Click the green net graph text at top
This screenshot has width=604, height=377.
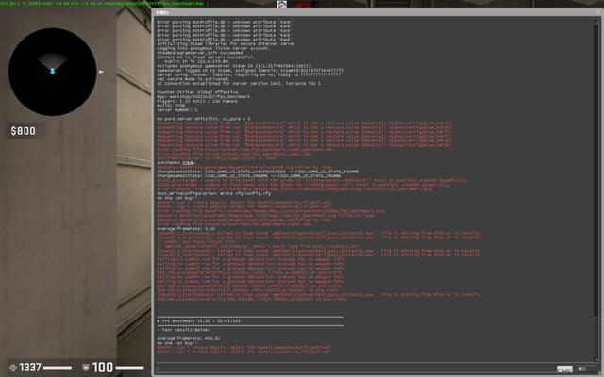click(x=102, y=3)
